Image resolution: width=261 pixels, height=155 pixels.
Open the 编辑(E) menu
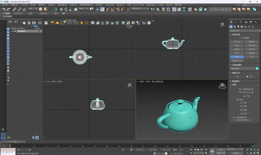click(14, 5)
